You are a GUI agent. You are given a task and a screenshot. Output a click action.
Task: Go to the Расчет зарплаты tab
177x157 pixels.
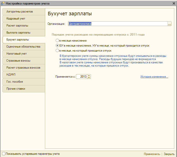pos(23,26)
